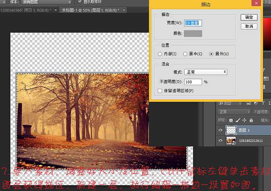Open the layer filter type dropdown with magnifier
This screenshot has height=191, width=271.
point(230,103)
